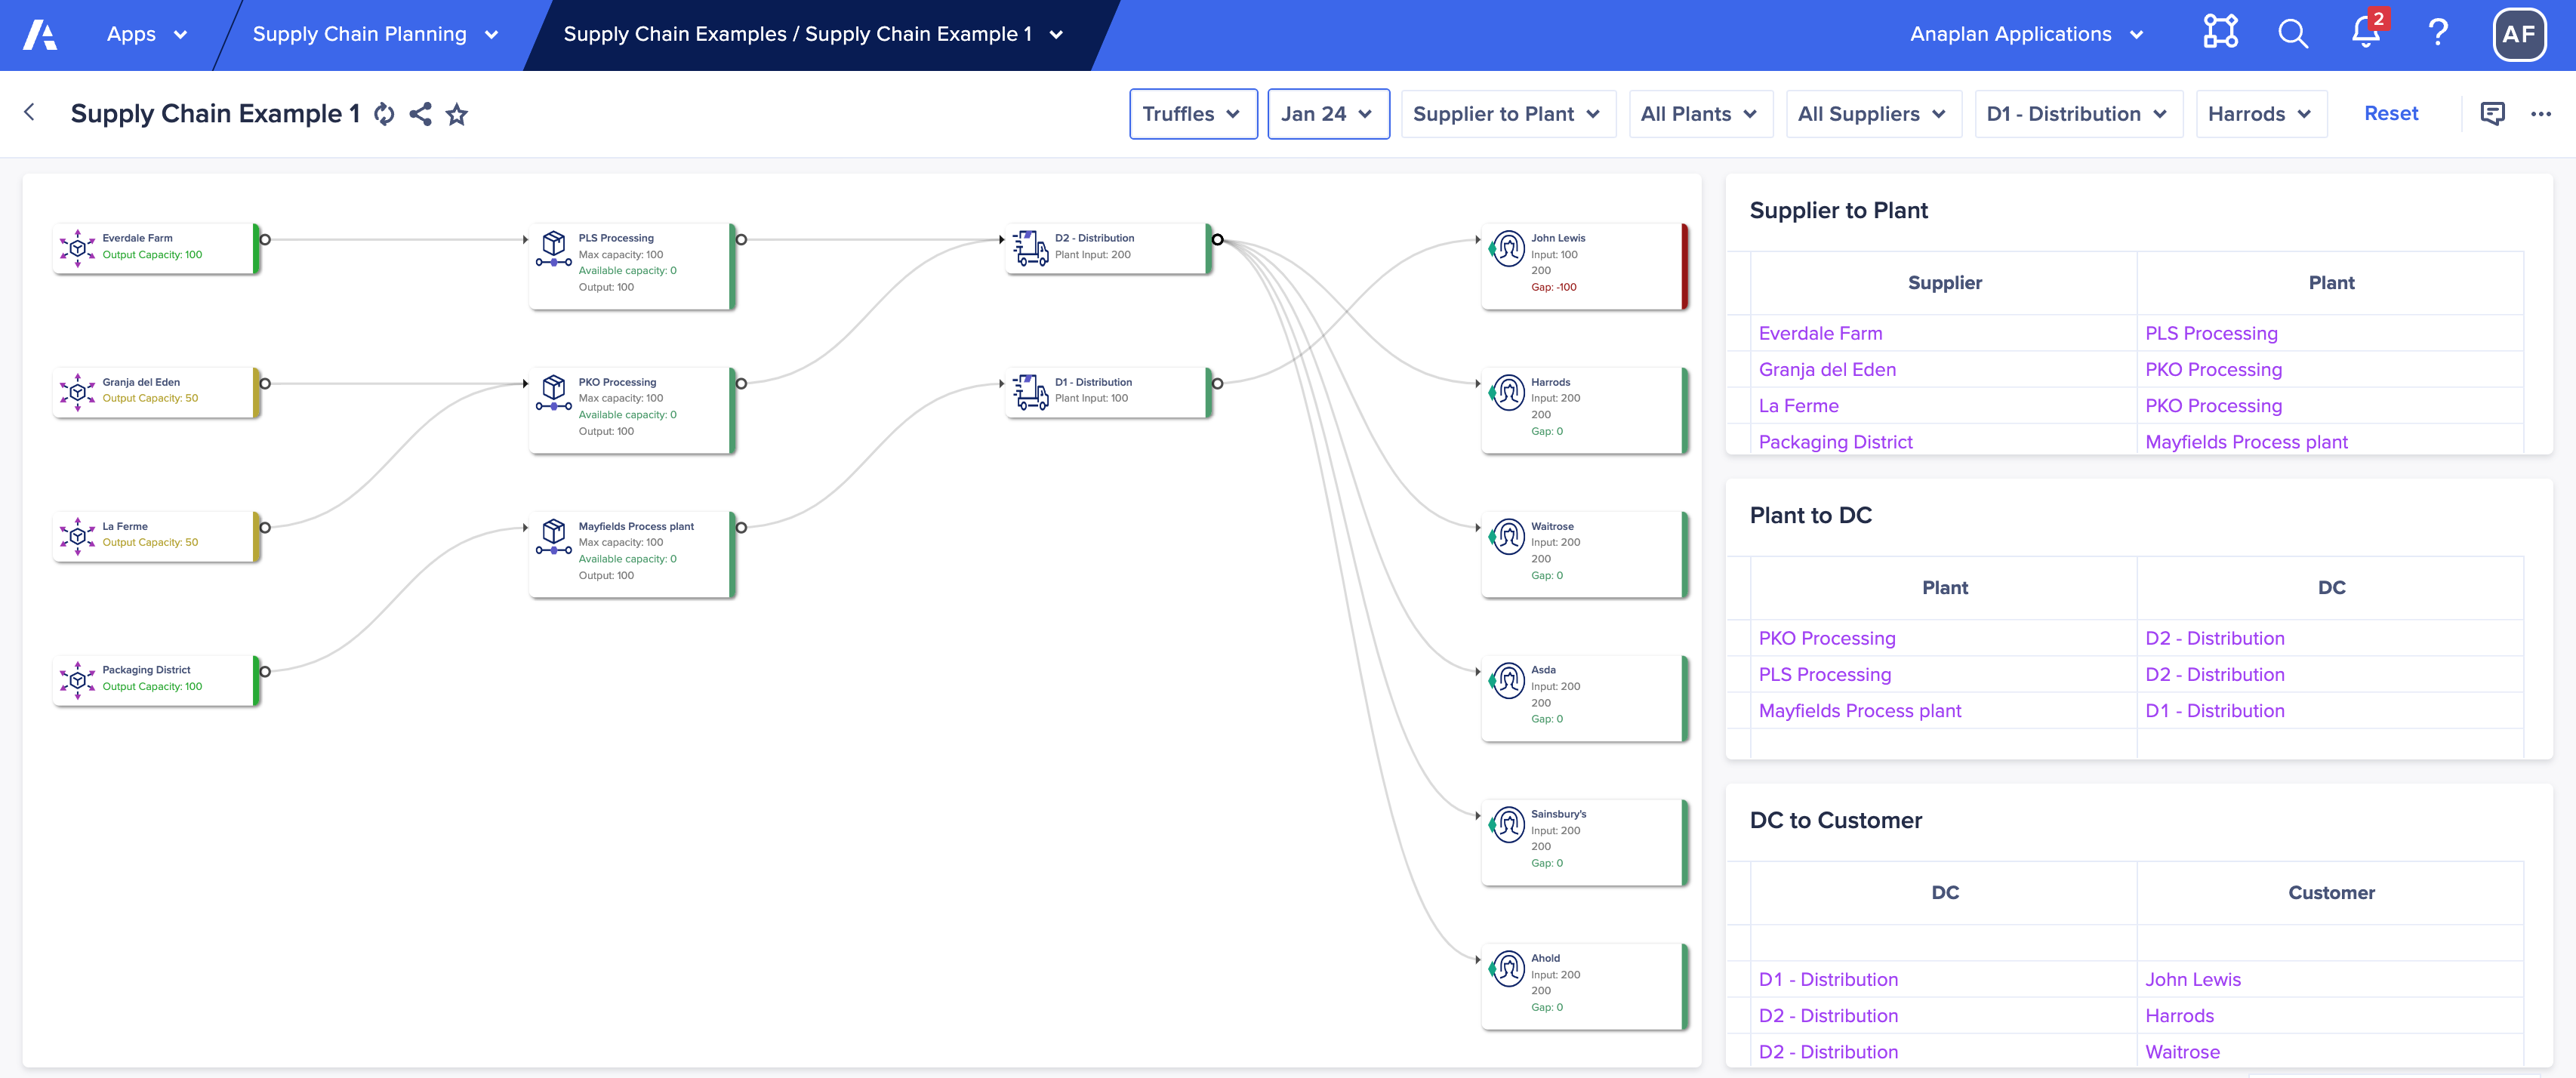Open the comments panel icon

(x=2492, y=114)
